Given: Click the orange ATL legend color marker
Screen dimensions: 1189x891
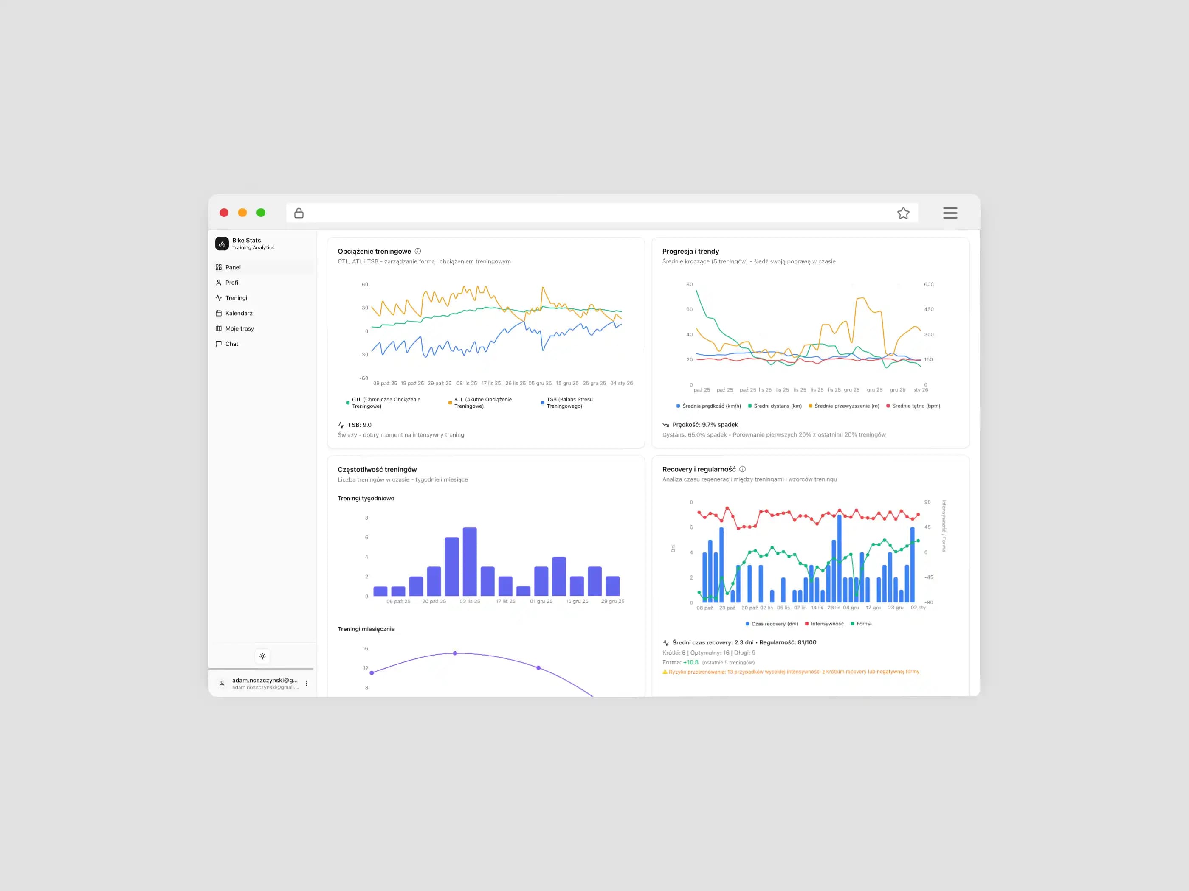Looking at the screenshot, I should coord(450,403).
